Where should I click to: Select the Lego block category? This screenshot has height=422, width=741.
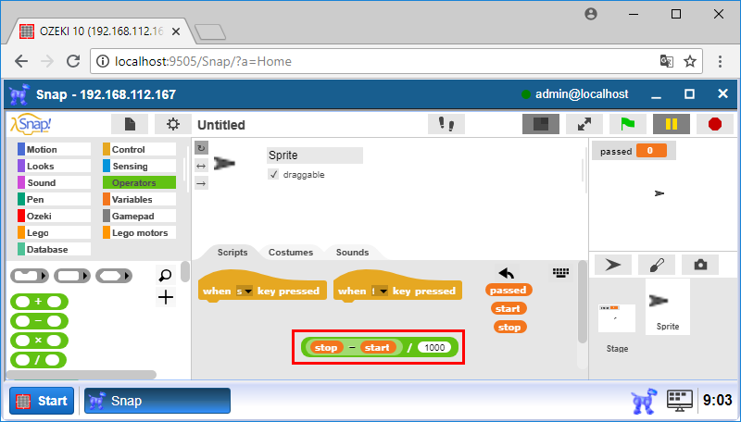(54, 232)
